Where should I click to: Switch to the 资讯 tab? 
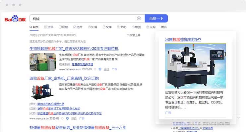(48, 27)
